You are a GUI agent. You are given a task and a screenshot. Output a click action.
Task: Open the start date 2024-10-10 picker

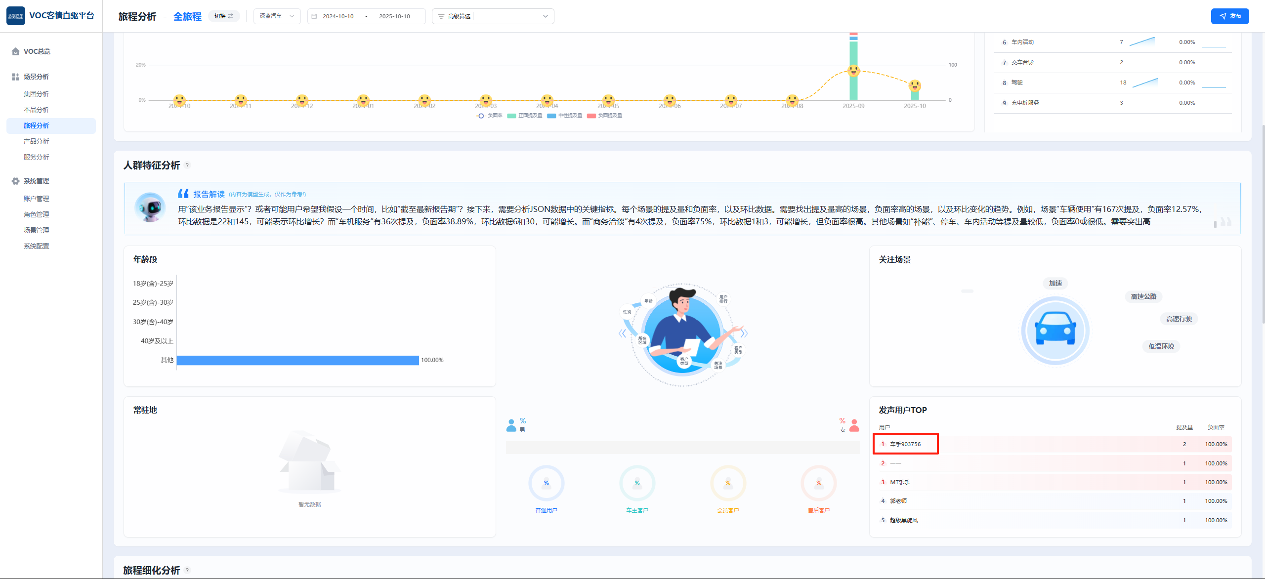(338, 16)
